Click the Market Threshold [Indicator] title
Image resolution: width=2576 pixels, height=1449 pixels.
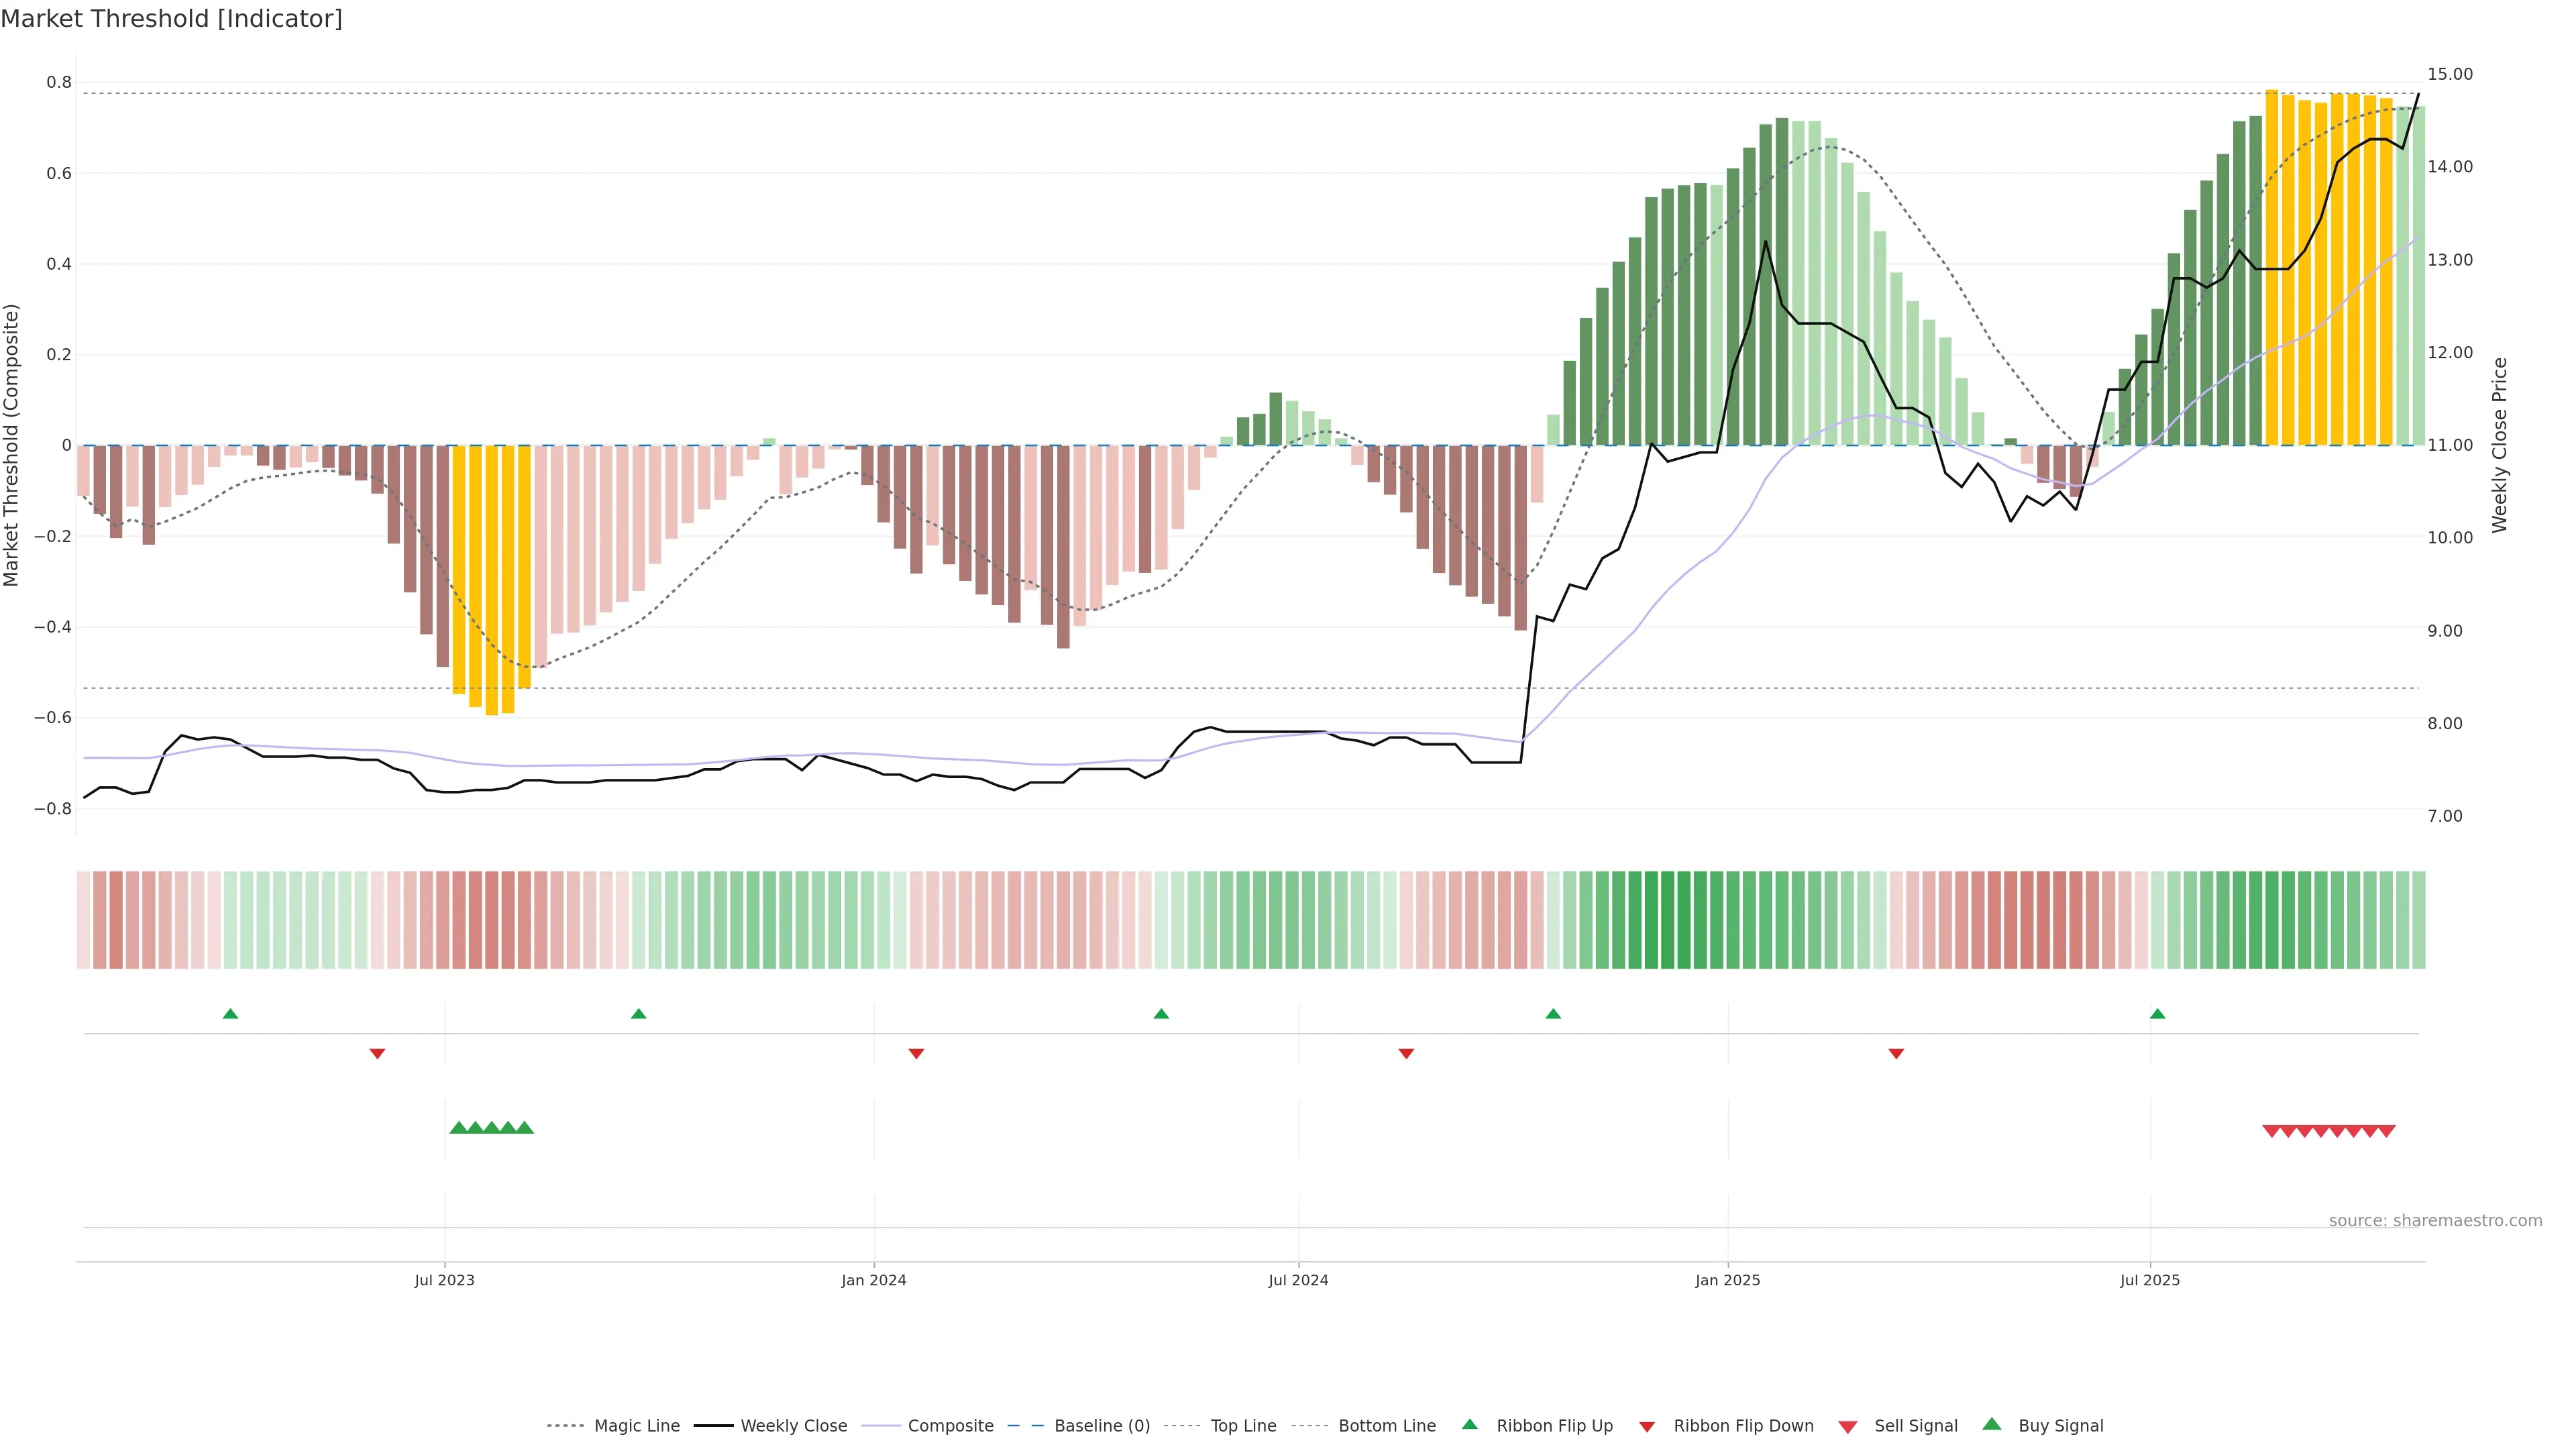point(171,19)
